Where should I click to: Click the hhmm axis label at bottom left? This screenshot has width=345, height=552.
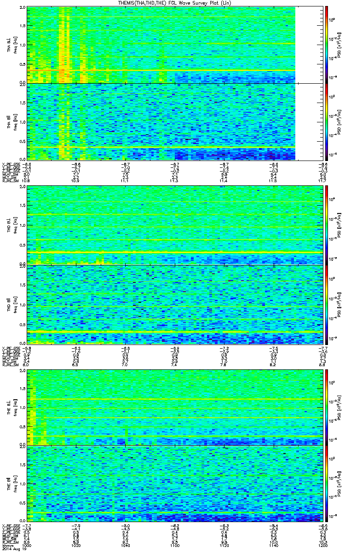coord(7,545)
